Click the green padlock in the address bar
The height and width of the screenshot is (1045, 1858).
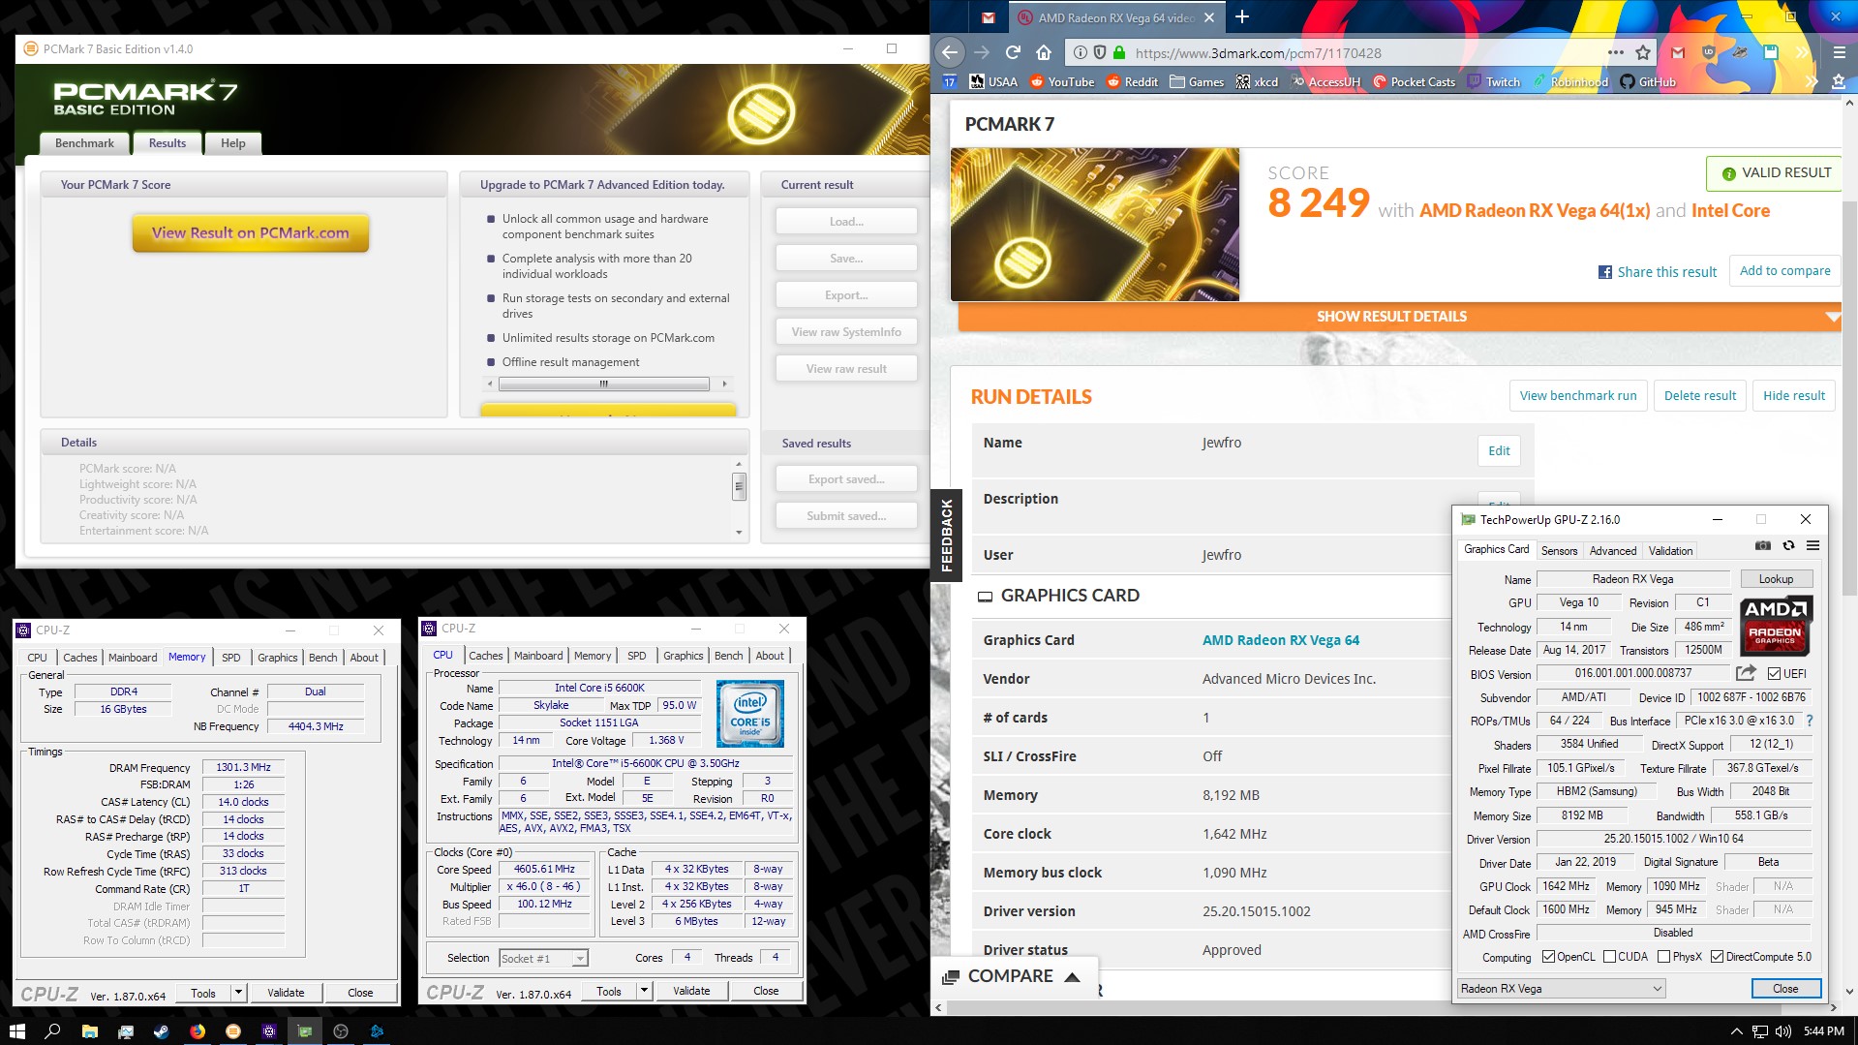pyautogui.click(x=1118, y=52)
